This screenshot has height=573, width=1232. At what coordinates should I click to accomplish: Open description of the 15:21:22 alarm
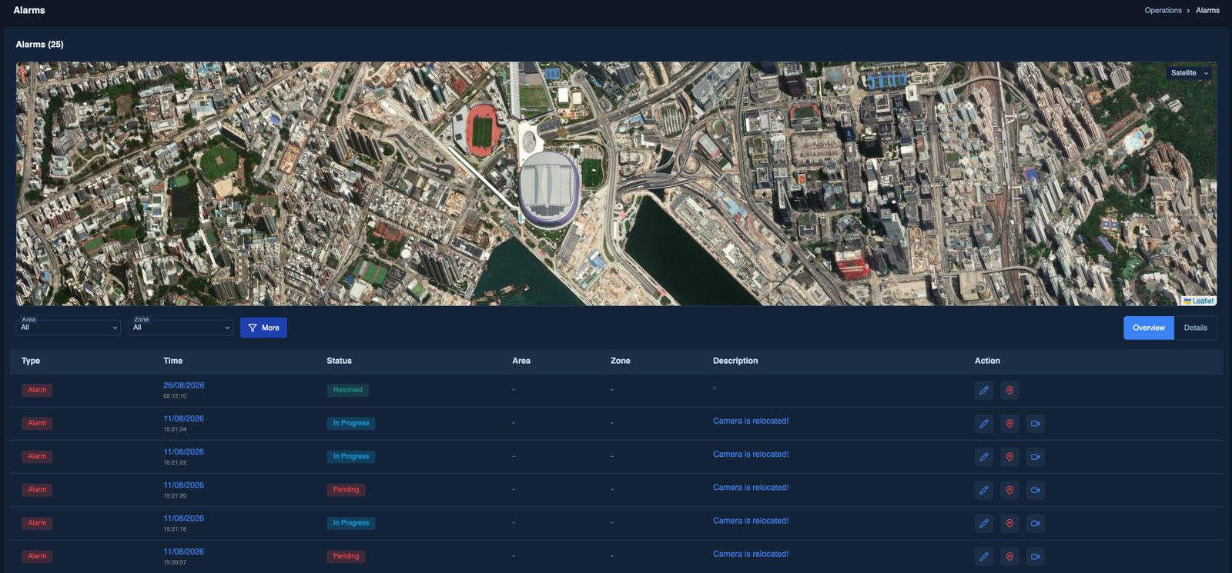(751, 454)
